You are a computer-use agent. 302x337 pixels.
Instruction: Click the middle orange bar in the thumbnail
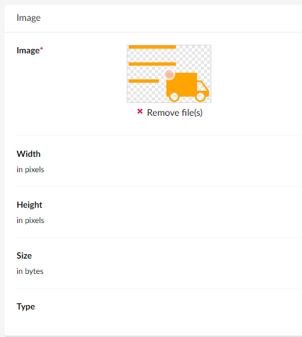tap(152, 64)
